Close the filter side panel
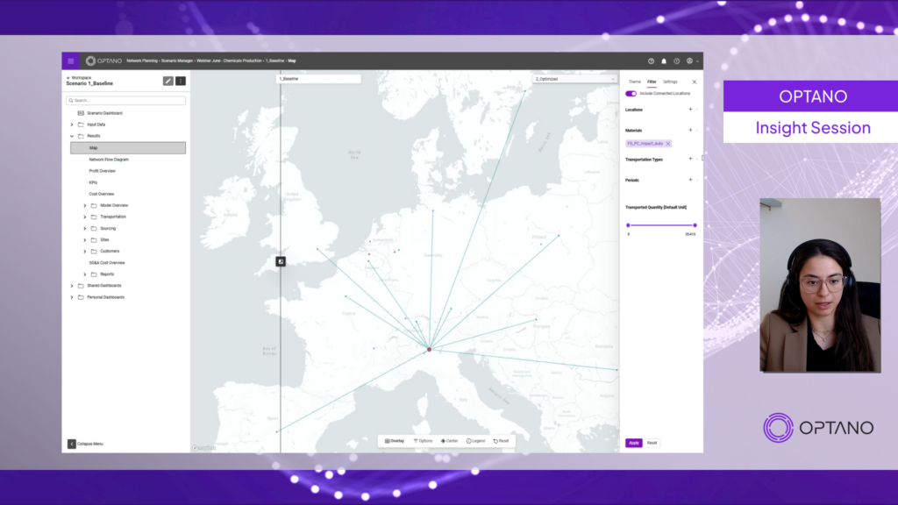The image size is (898, 505). click(x=695, y=82)
